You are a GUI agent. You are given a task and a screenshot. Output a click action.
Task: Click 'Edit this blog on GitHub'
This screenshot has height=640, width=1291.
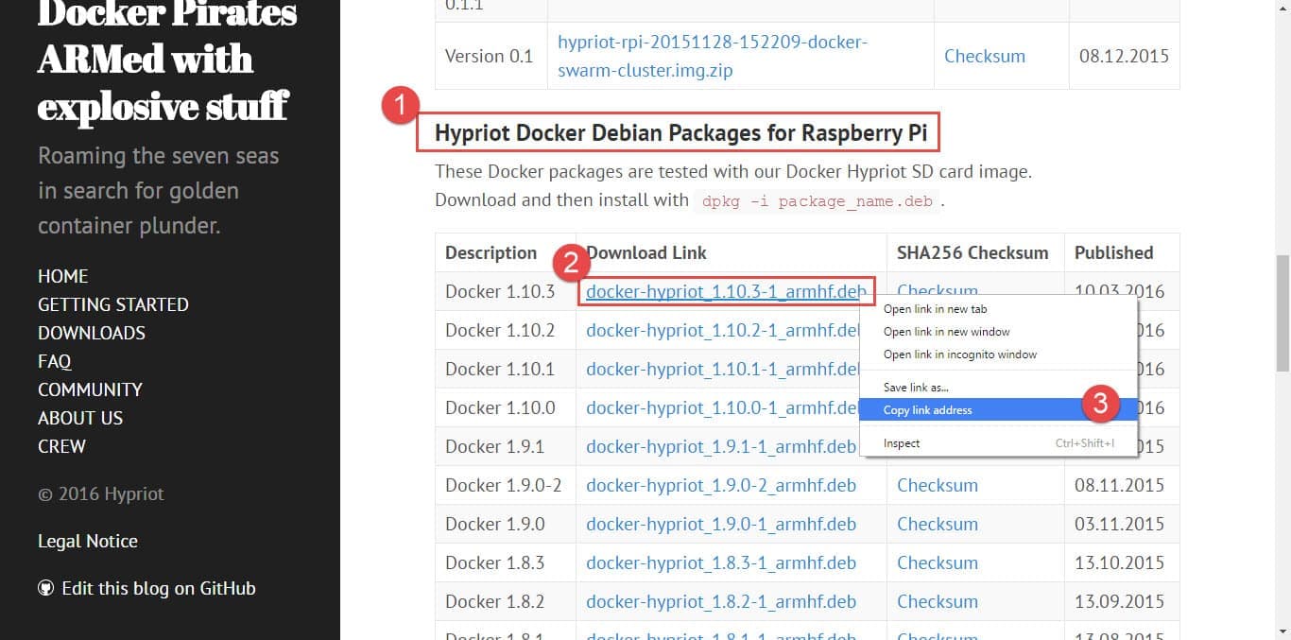(158, 588)
